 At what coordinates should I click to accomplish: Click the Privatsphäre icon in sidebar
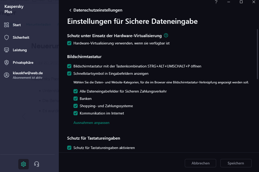(x=7, y=62)
